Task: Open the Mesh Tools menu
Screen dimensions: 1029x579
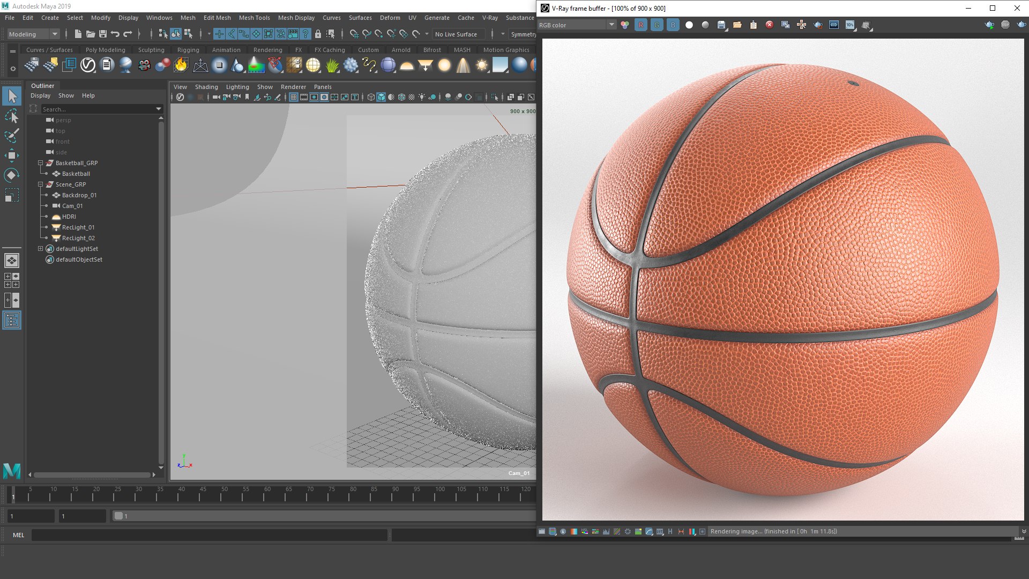Action: click(254, 18)
